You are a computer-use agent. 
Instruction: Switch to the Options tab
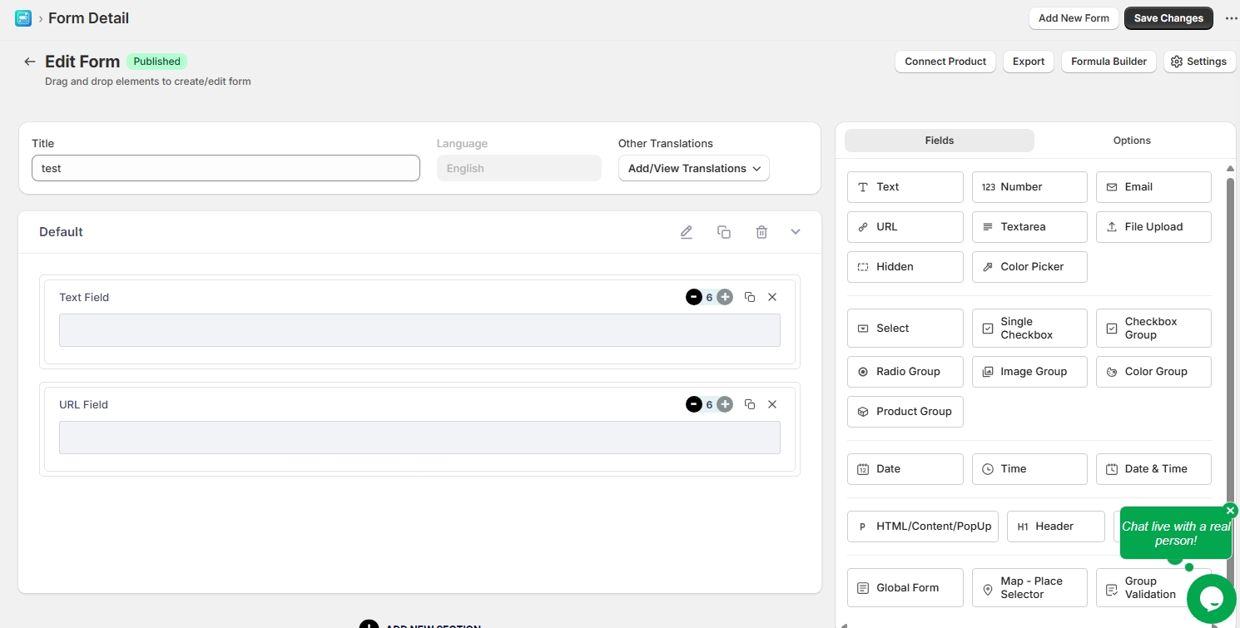tap(1132, 141)
